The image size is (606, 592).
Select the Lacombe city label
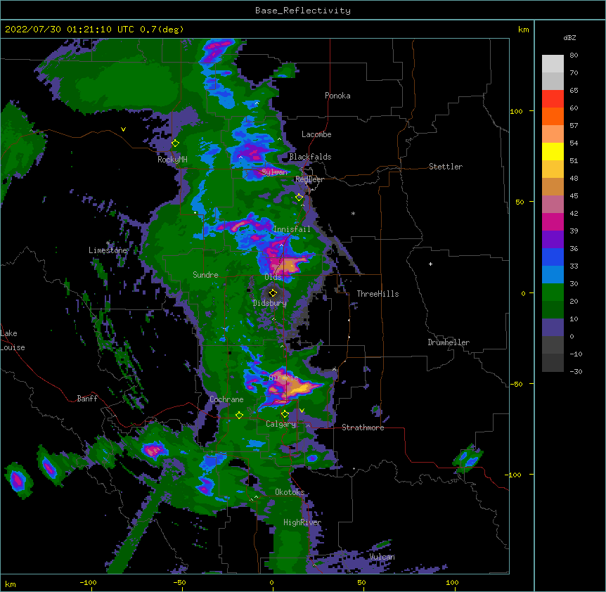pyautogui.click(x=316, y=134)
